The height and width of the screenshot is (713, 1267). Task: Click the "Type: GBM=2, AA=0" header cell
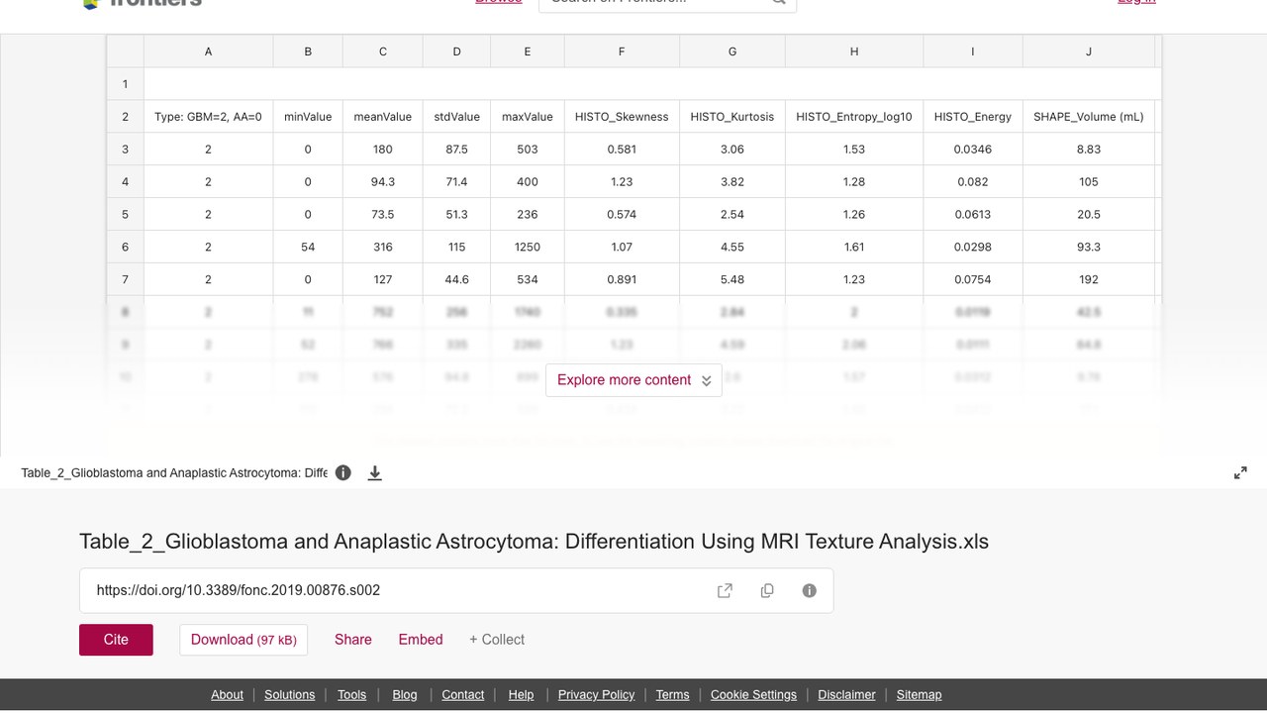tap(209, 117)
